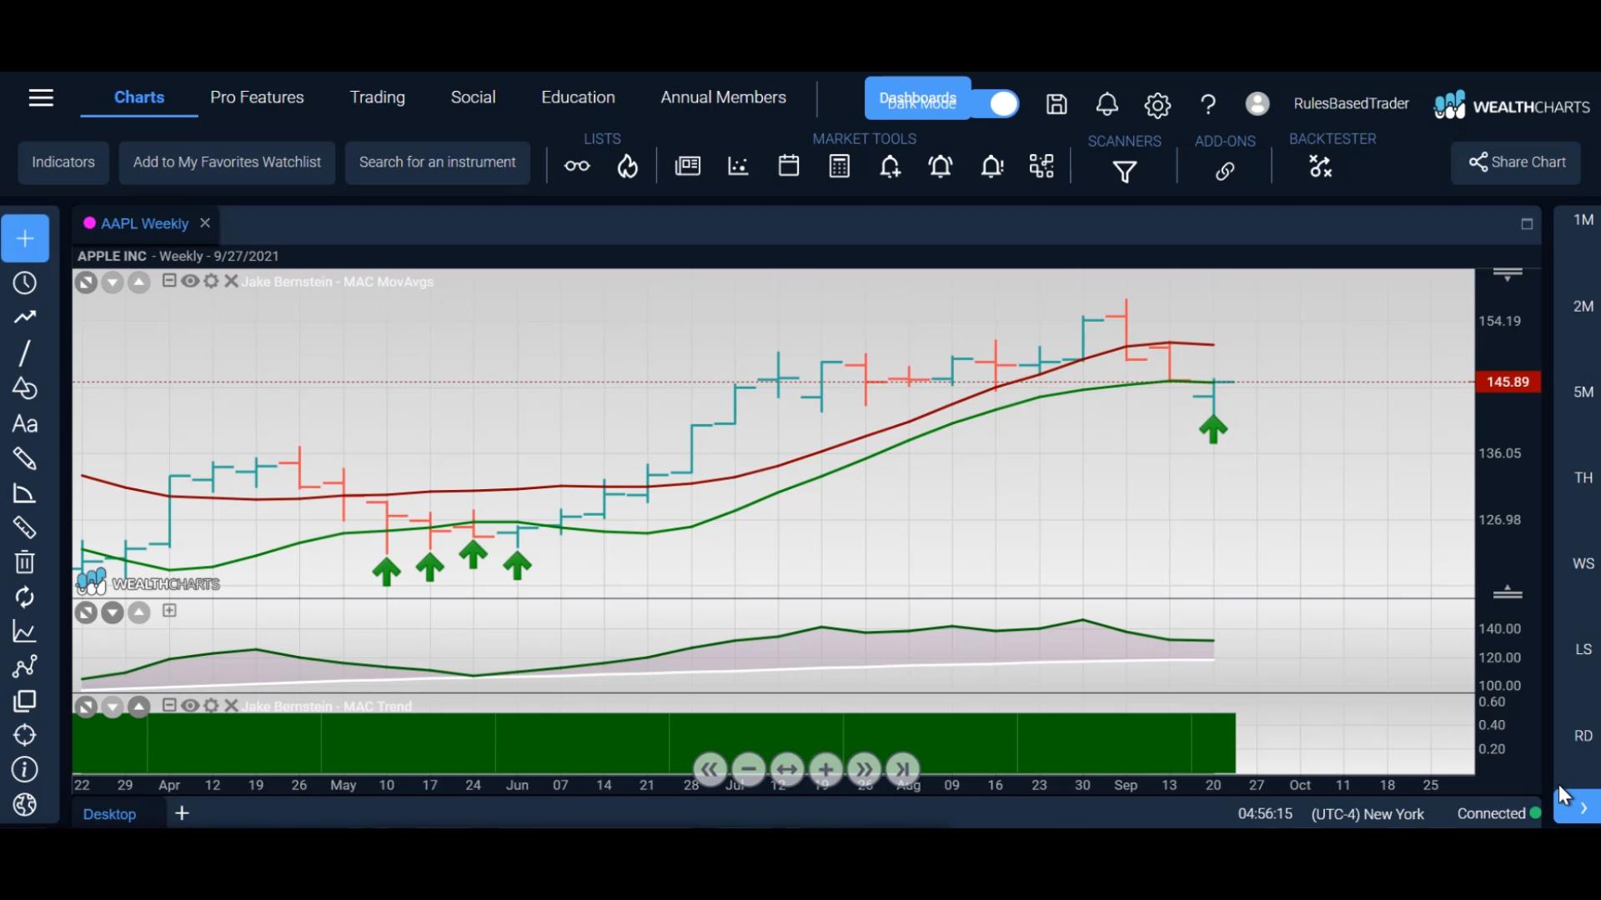Open the heatmap grid market tool
The height and width of the screenshot is (900, 1601).
coord(1041,167)
